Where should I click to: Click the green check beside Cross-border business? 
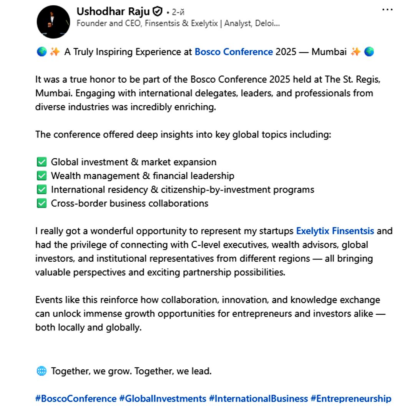[41, 203]
